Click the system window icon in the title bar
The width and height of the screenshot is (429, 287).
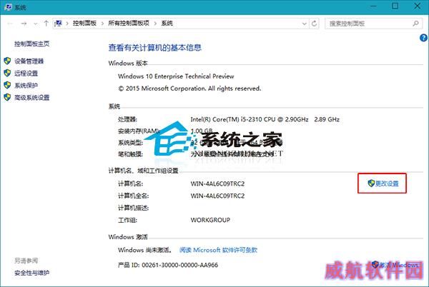[8, 7]
